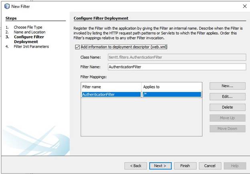Click the Move Down button

click(x=227, y=129)
